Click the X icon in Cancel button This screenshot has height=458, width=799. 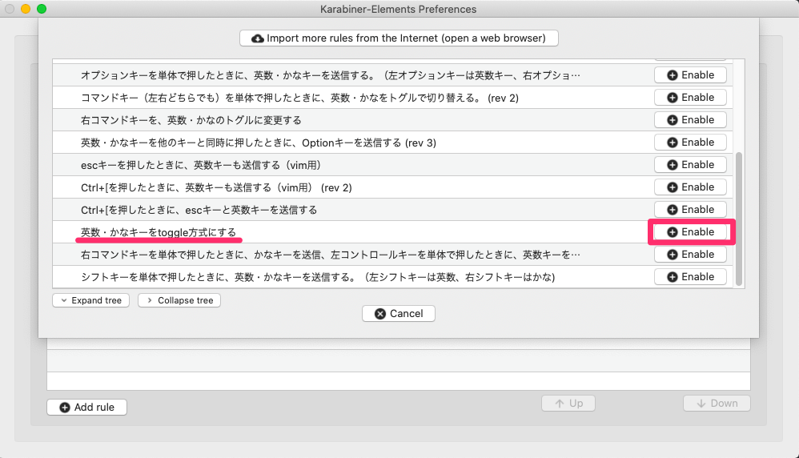tap(380, 314)
